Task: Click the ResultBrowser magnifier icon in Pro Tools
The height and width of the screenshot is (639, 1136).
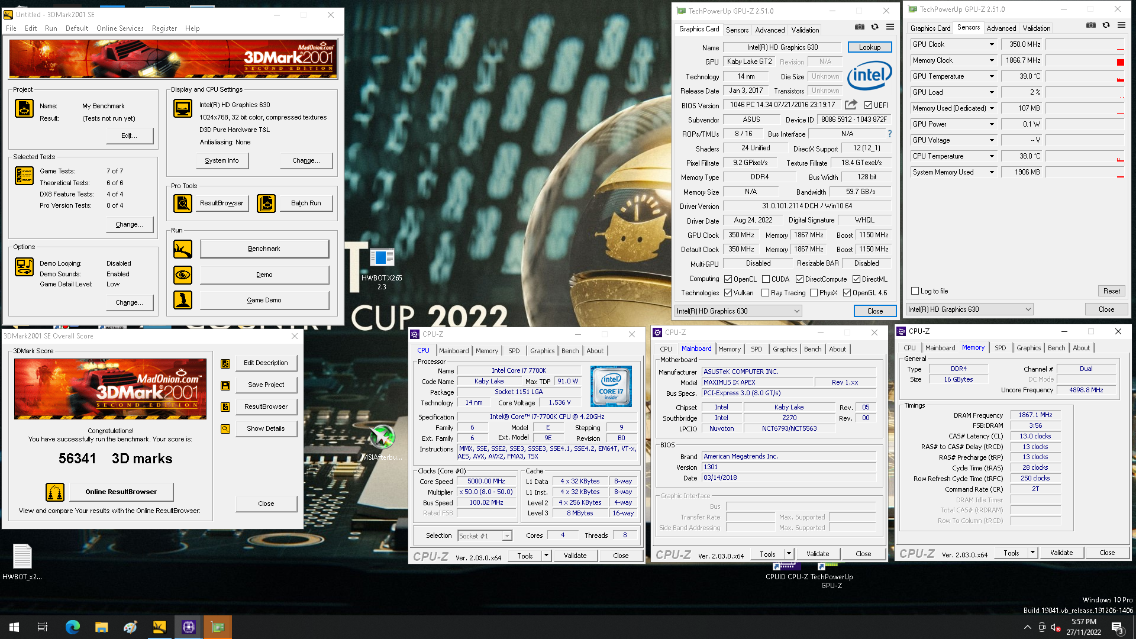Action: (182, 203)
